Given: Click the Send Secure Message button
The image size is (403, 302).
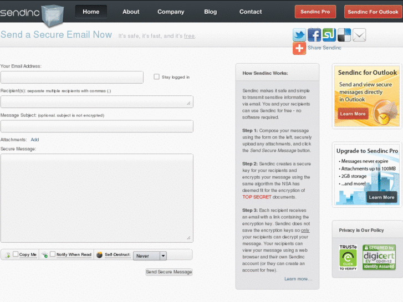Looking at the screenshot, I should (169, 272).
